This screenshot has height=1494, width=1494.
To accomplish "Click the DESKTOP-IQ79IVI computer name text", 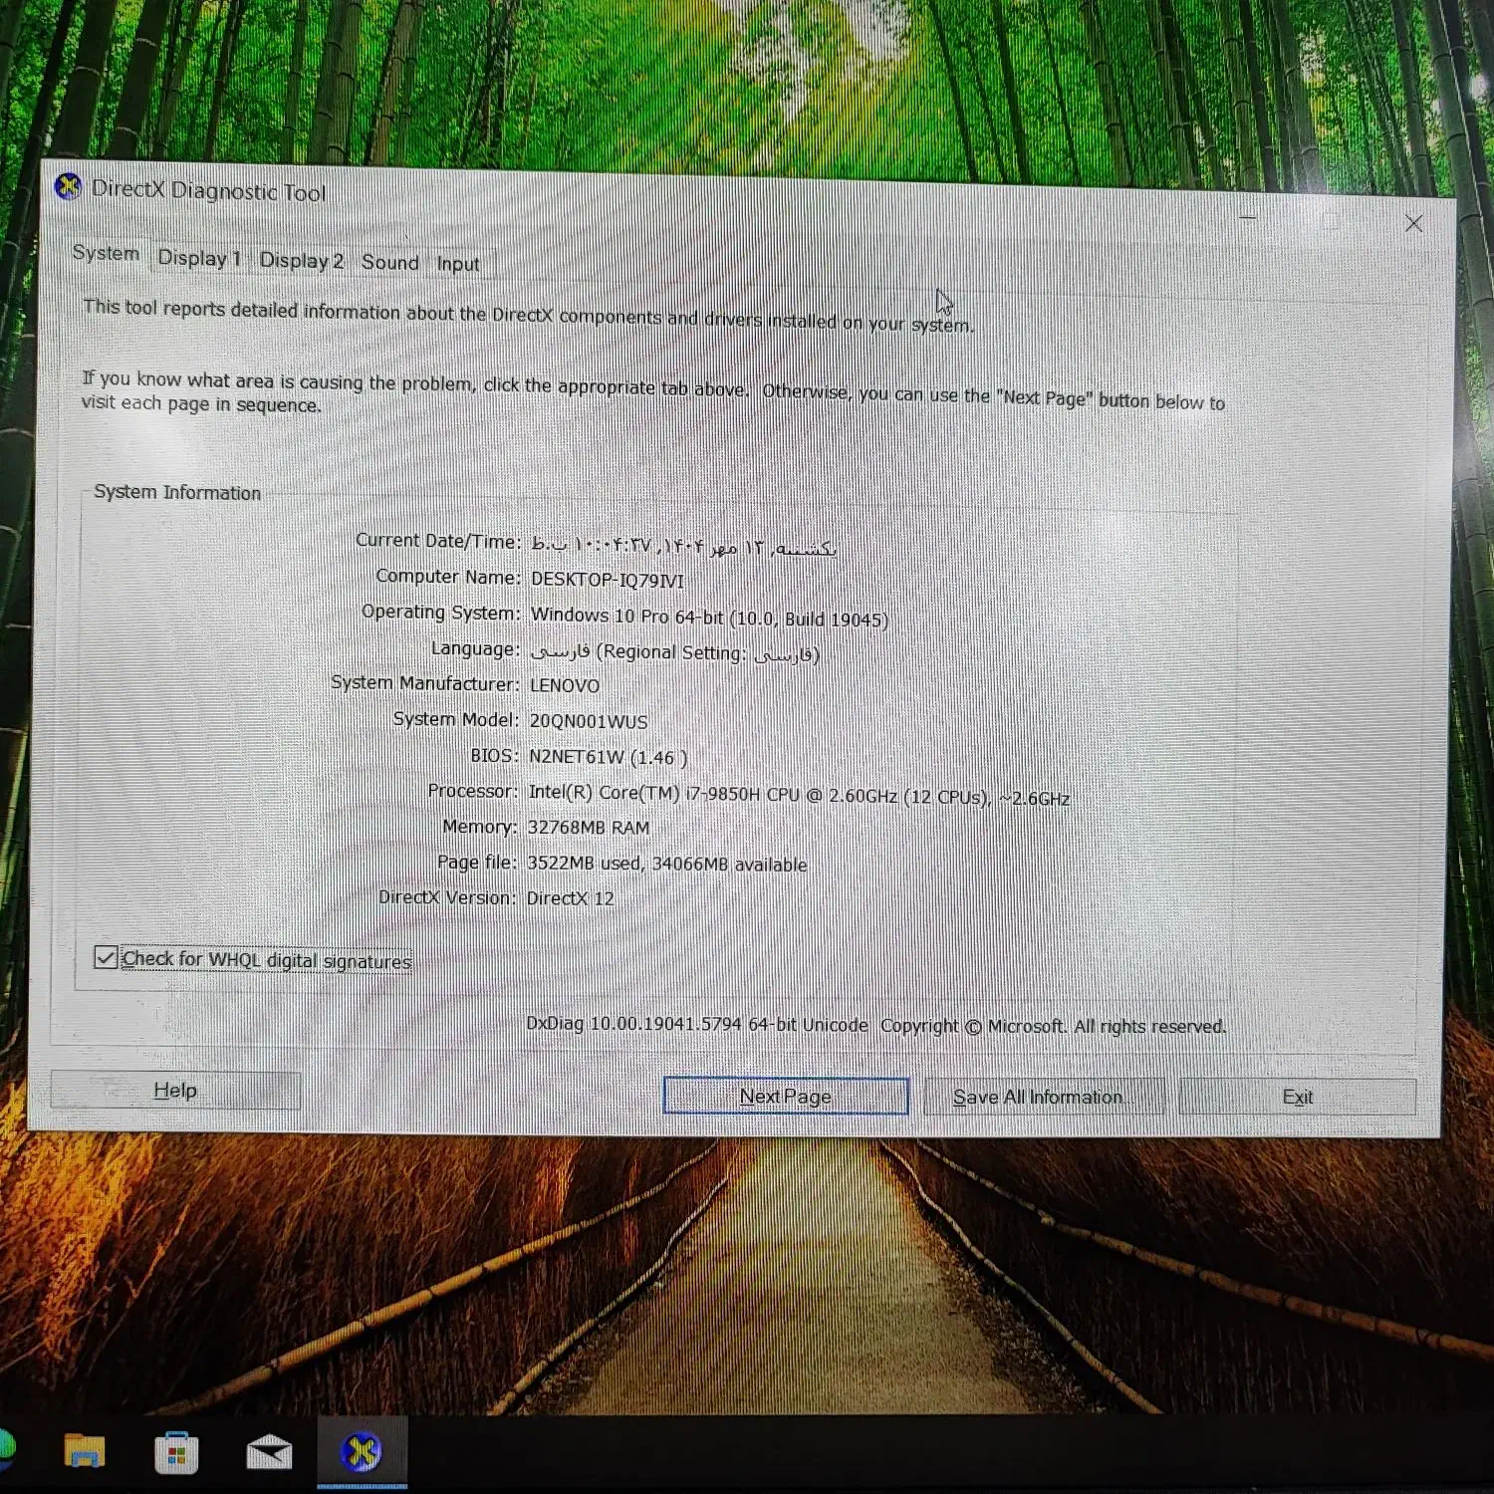I will pyautogui.click(x=607, y=580).
